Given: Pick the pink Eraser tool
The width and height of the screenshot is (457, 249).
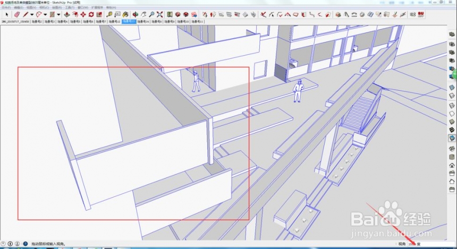Looking at the screenshot, I should [17, 14].
